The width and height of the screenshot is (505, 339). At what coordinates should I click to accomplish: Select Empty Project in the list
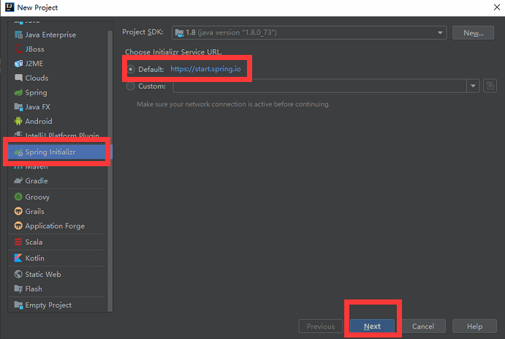(57, 305)
